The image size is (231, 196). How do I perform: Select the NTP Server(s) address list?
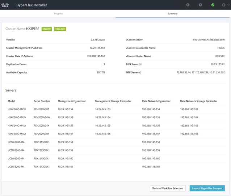click(x=201, y=72)
